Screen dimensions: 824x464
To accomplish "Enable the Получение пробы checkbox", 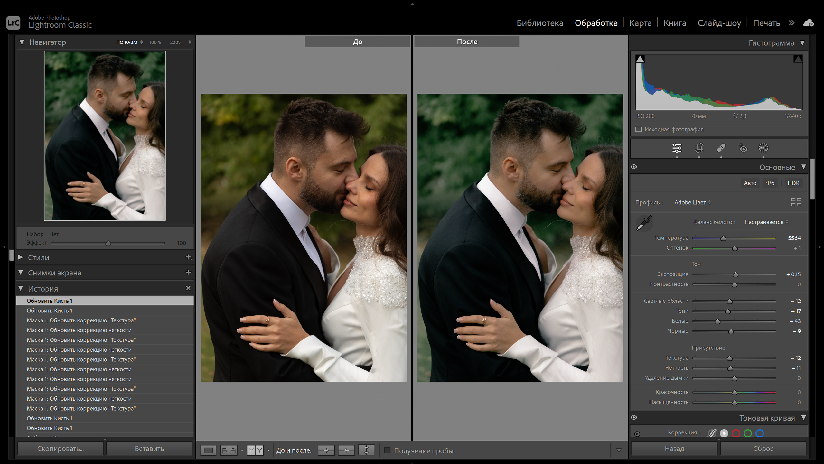I will (x=388, y=450).
